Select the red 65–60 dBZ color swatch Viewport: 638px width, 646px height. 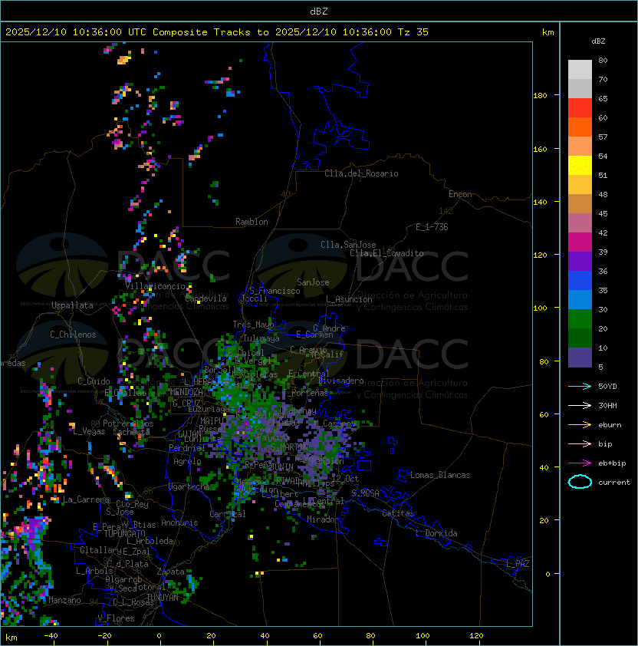click(x=580, y=108)
